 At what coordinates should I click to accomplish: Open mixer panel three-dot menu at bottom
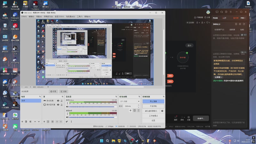pyautogui.click(x=71, y=122)
